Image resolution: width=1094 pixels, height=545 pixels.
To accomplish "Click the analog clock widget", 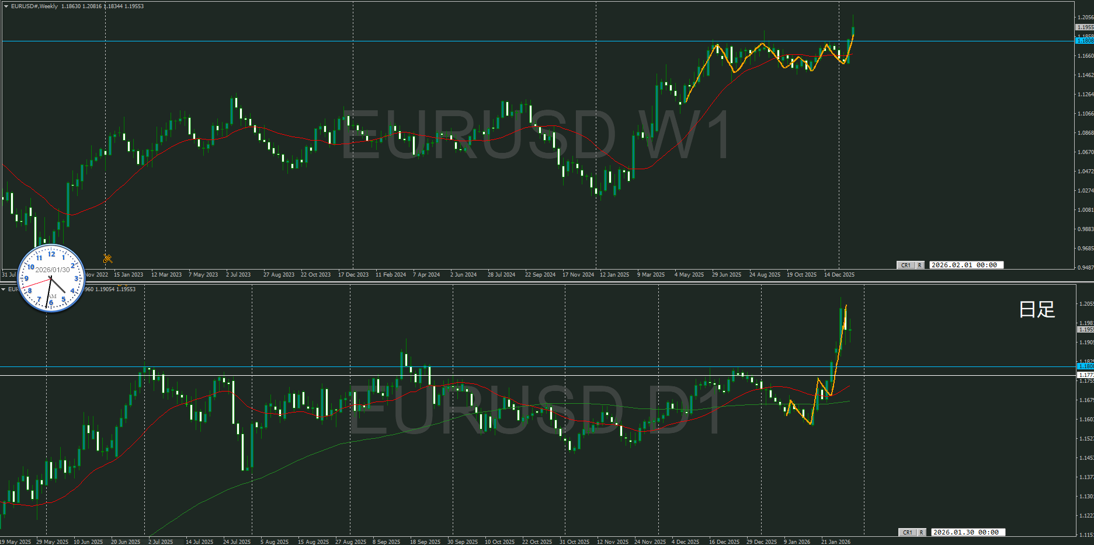I will pos(51,278).
